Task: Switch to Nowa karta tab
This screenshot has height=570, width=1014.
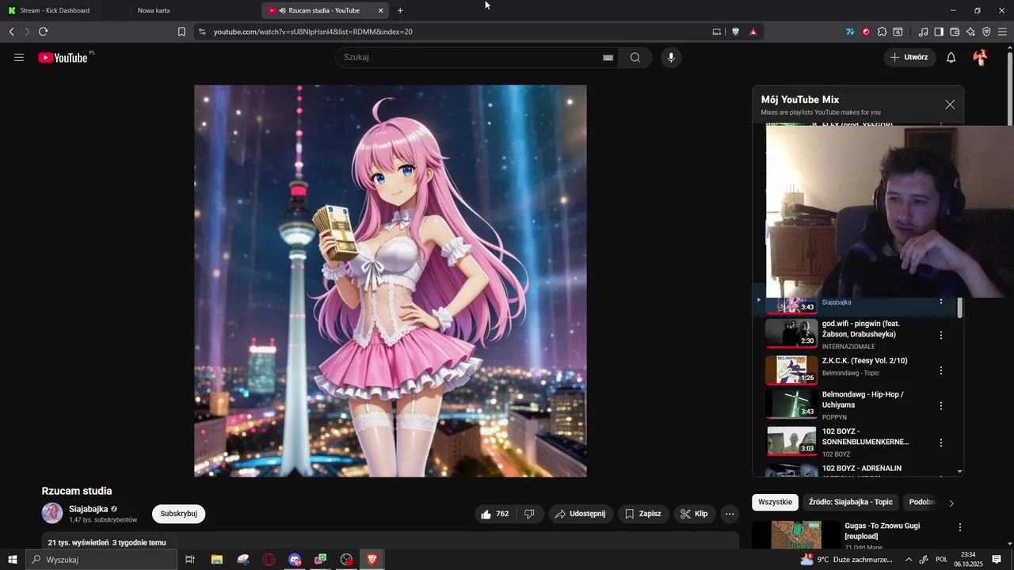Action: pos(194,10)
